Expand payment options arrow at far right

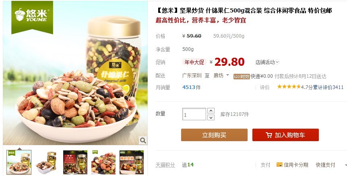[345, 165]
